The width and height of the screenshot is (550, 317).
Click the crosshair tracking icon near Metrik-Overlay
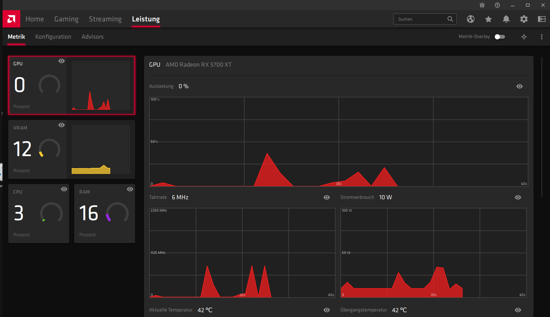pyautogui.click(x=524, y=37)
